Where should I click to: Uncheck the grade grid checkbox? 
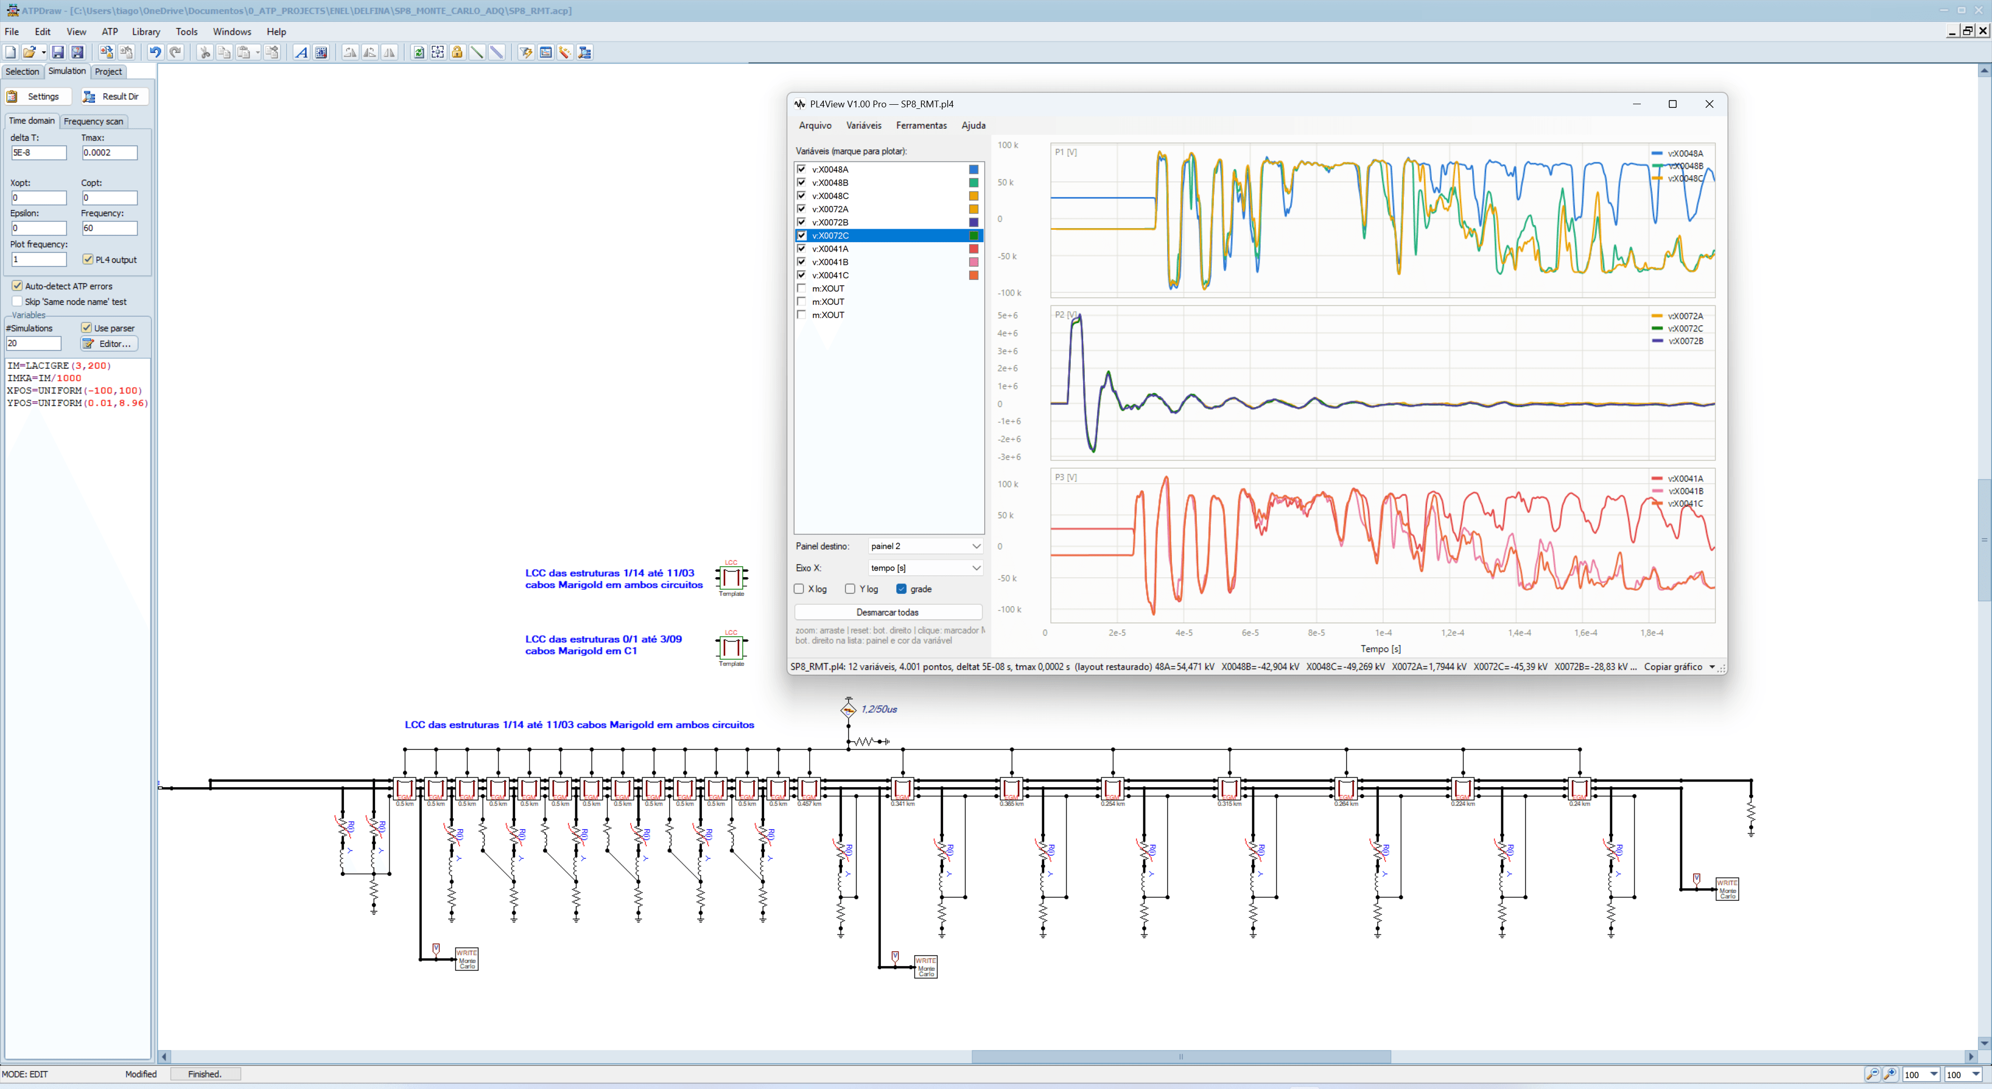coord(901,589)
